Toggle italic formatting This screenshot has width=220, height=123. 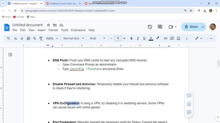138,39
